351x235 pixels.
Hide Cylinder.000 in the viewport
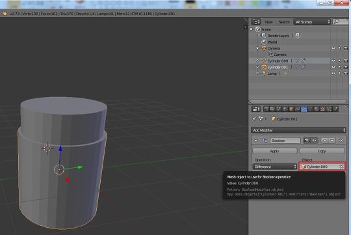(x=333, y=61)
